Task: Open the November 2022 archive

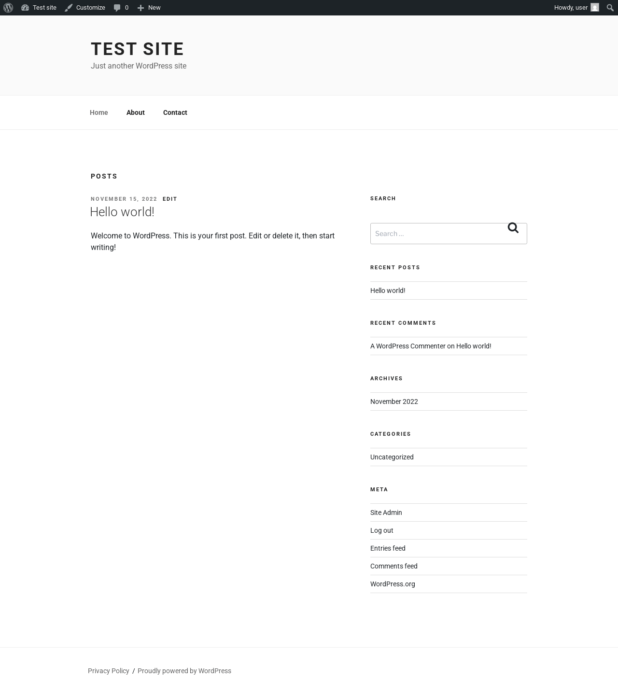Action: pos(394,402)
